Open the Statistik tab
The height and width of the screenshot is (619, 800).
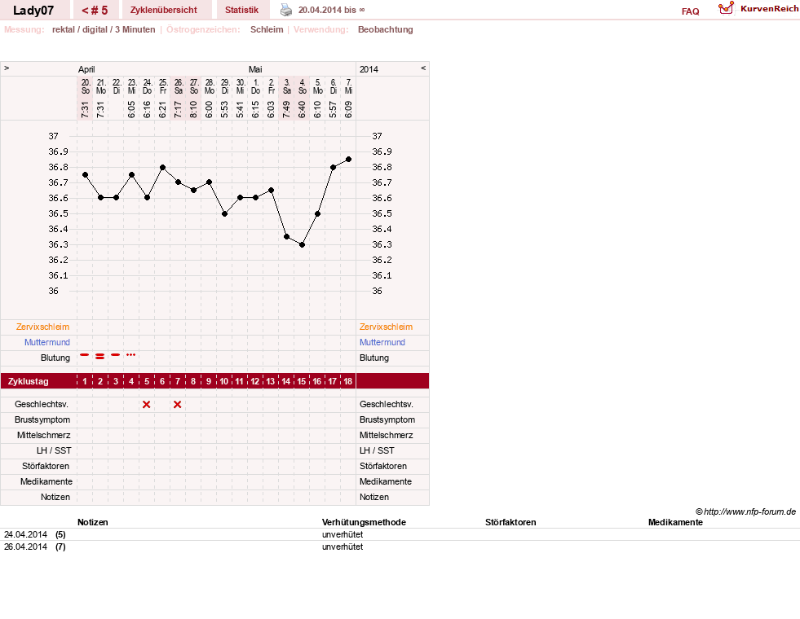coord(242,11)
